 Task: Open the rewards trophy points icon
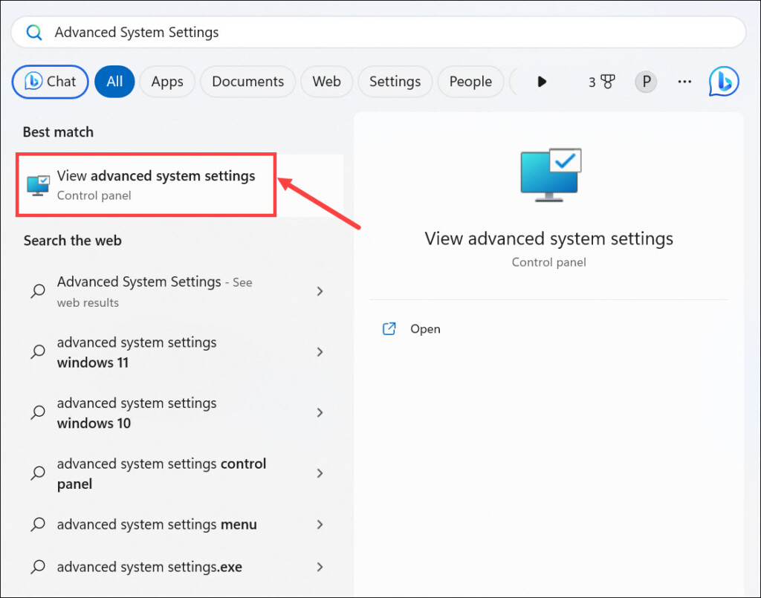tap(601, 82)
